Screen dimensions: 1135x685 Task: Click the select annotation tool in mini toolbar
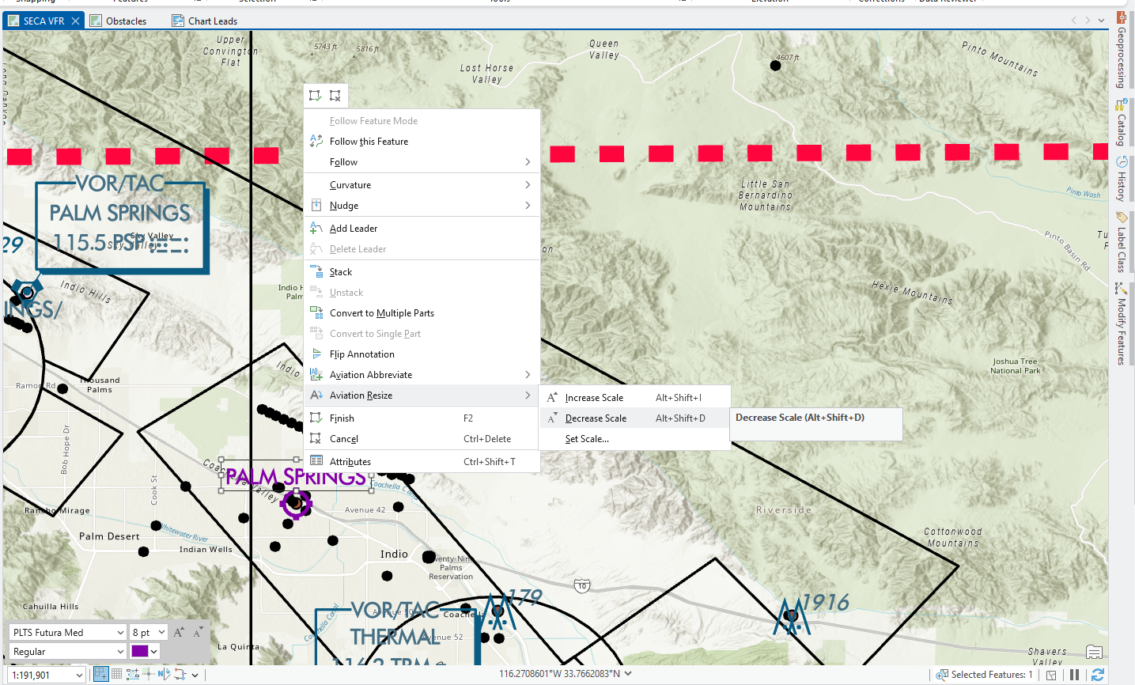(x=315, y=96)
